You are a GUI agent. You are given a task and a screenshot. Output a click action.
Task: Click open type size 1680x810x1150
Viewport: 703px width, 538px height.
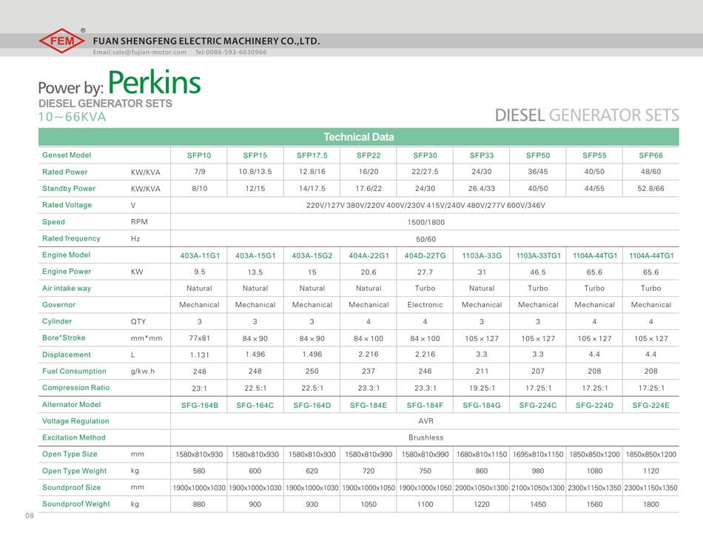coord(482,454)
